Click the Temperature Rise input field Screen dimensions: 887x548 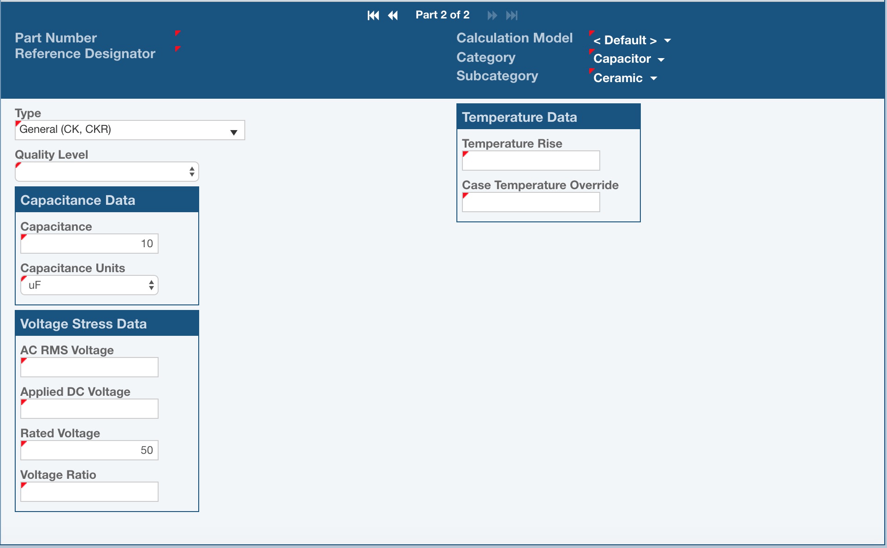click(530, 161)
